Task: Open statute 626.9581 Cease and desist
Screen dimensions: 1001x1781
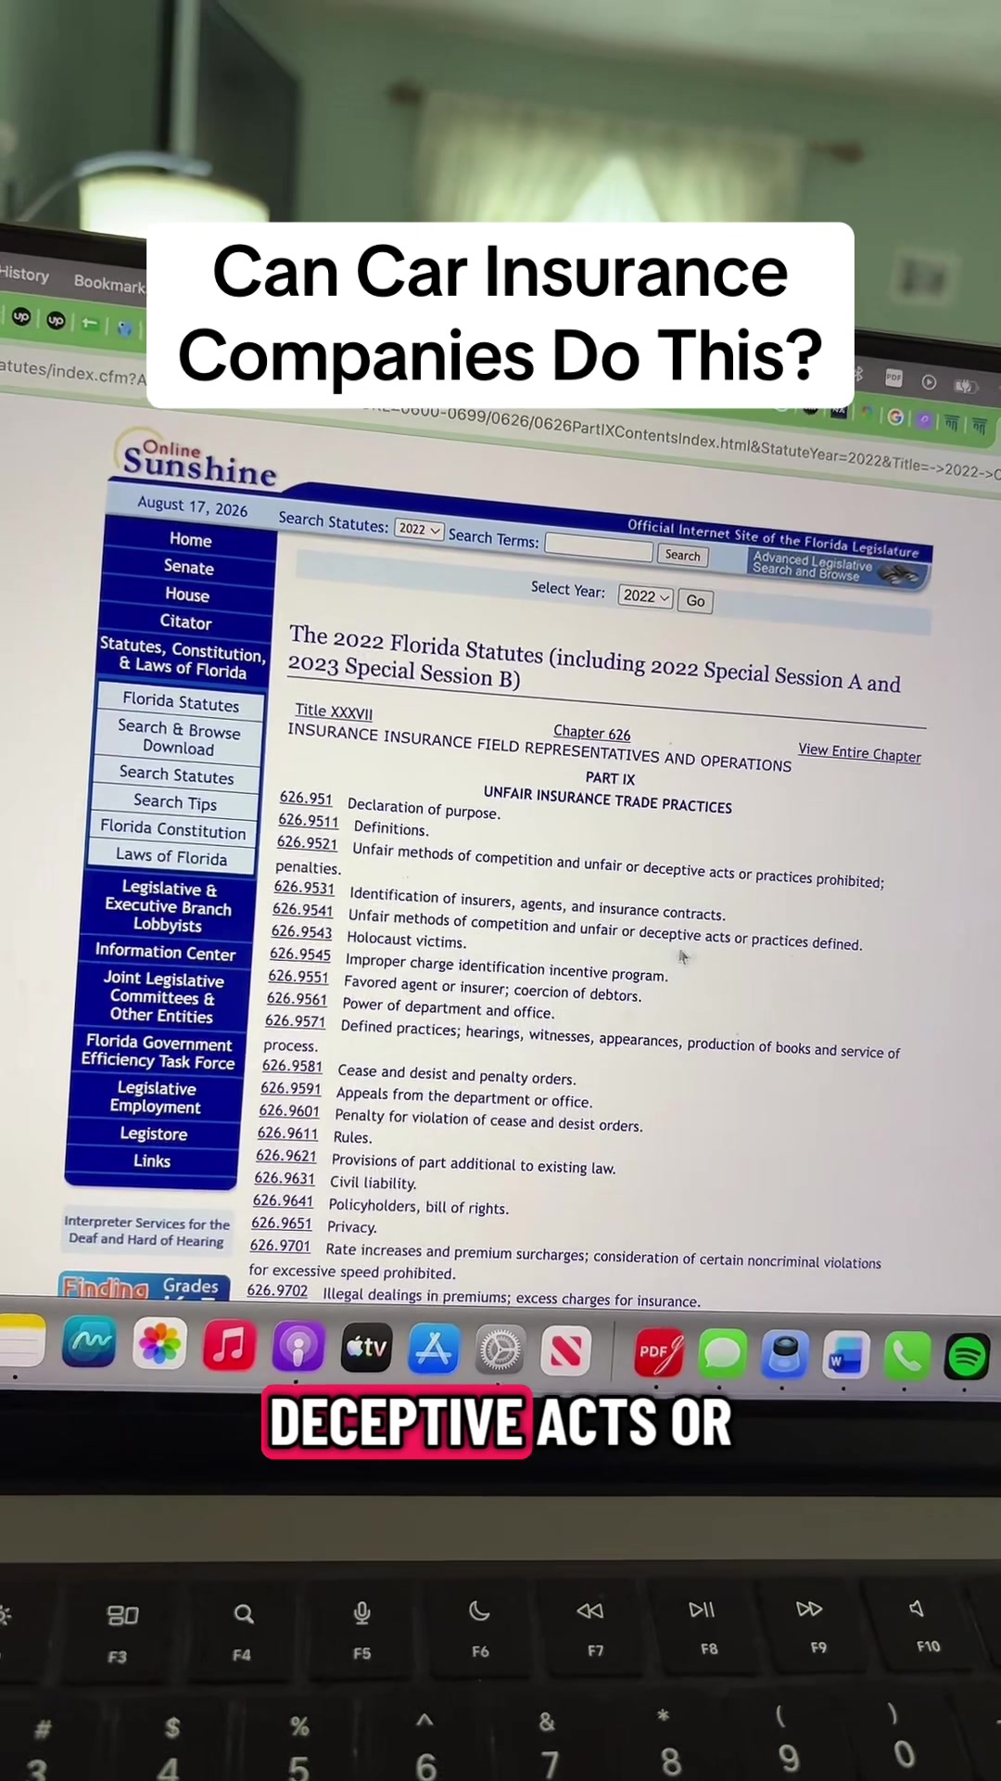Action: pyautogui.click(x=292, y=1066)
